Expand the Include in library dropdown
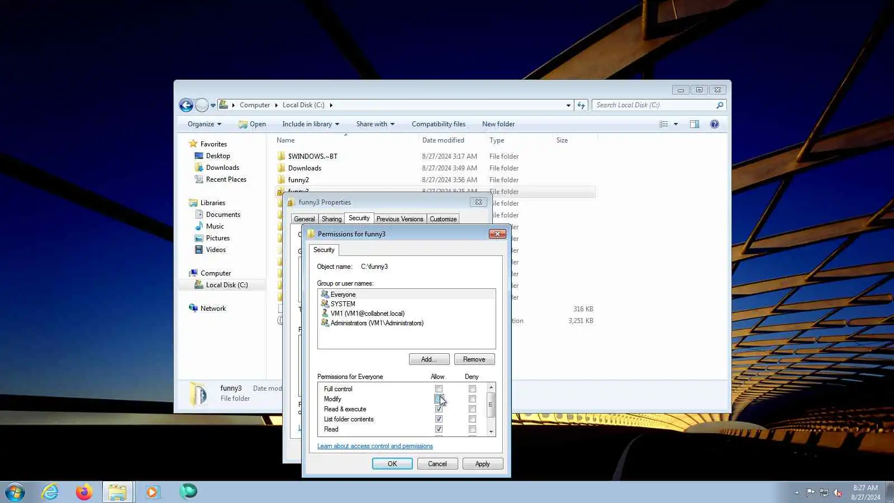The image size is (894, 503). coord(311,124)
